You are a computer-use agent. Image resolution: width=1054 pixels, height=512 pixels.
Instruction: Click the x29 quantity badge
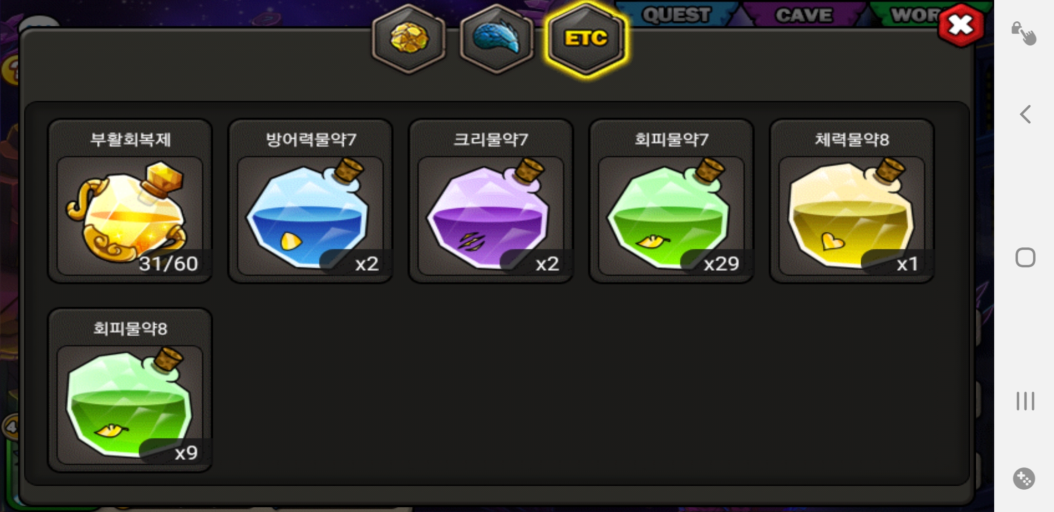tap(721, 264)
